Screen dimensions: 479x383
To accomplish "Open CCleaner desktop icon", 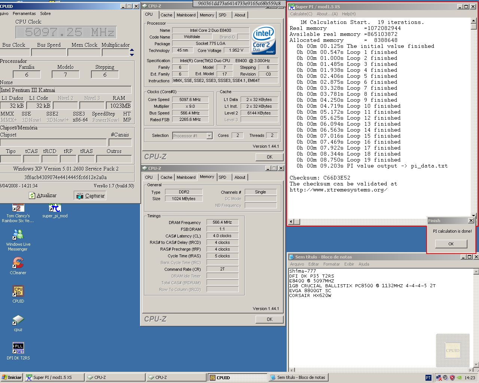I will [x=18, y=266].
